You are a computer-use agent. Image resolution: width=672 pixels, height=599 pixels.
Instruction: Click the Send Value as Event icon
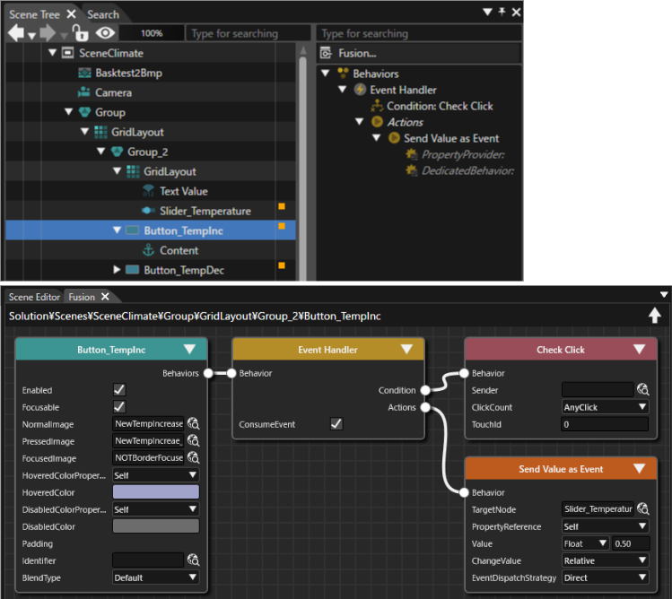(394, 138)
